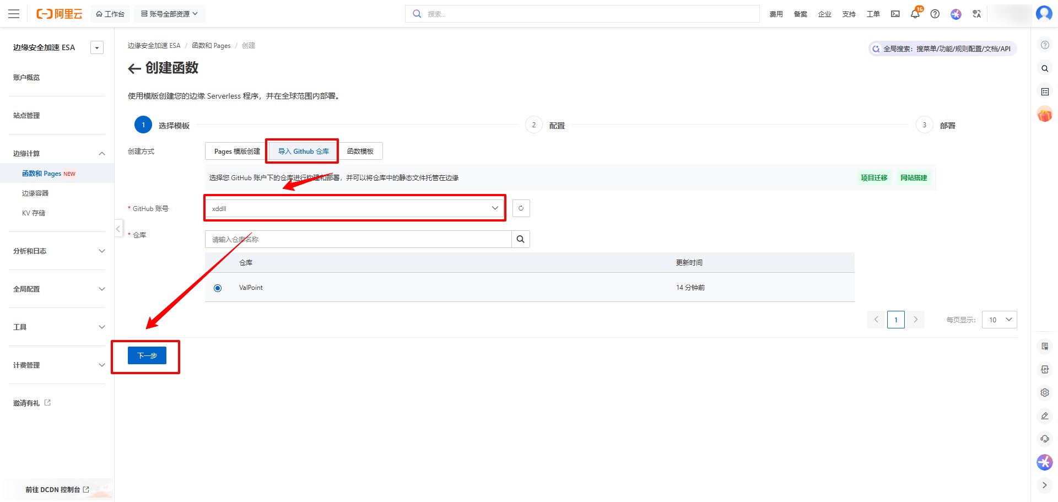Open the help question mark in top bar

pos(935,14)
